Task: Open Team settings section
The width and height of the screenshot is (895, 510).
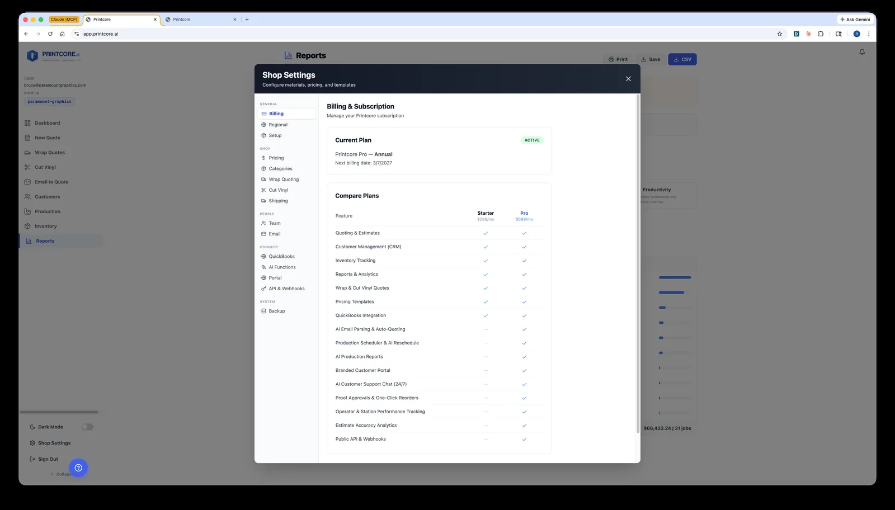Action: (286, 223)
